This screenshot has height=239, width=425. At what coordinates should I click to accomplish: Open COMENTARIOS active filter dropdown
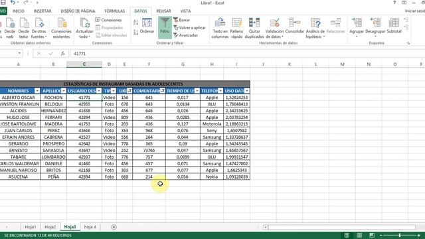(x=163, y=91)
